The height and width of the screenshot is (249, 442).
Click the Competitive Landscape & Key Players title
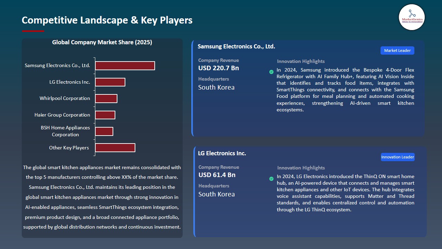pyautogui.click(x=107, y=20)
